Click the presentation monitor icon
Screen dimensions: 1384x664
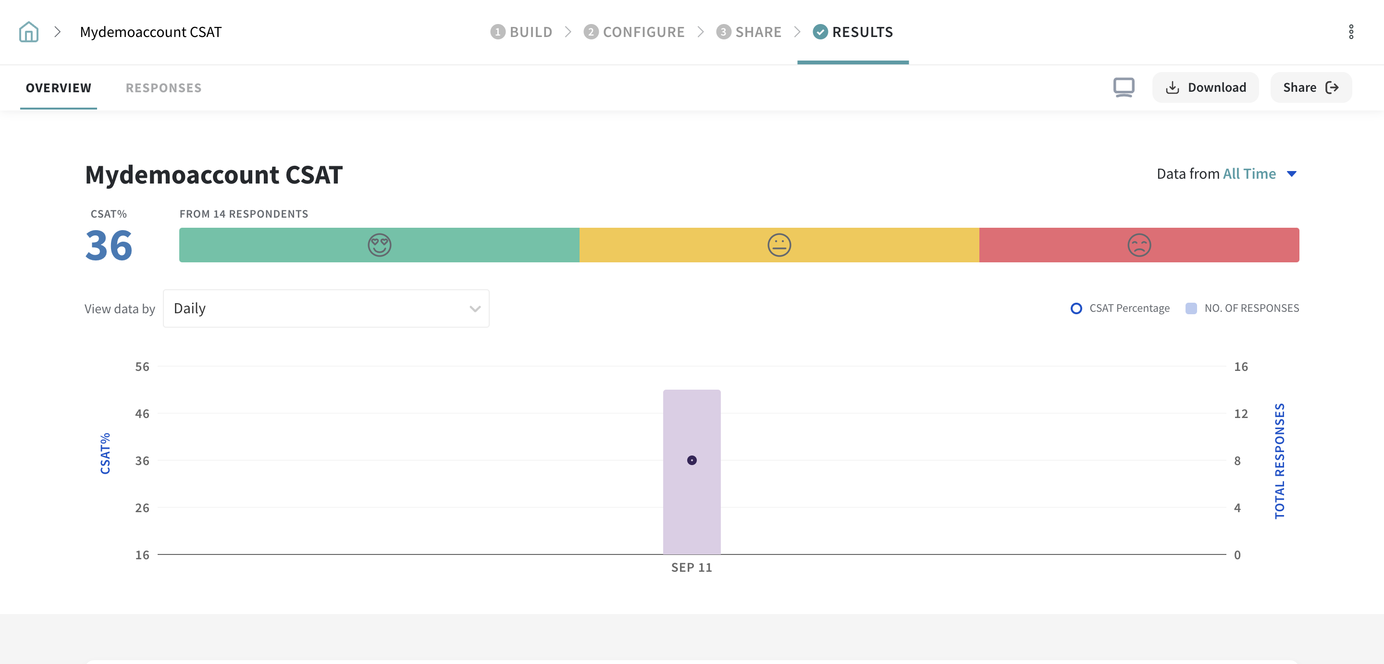click(x=1124, y=87)
